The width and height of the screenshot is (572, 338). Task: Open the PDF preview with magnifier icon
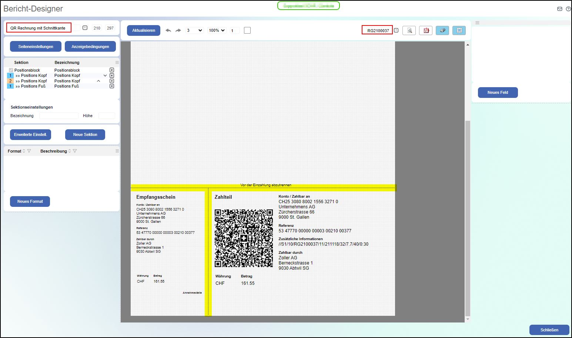click(409, 30)
